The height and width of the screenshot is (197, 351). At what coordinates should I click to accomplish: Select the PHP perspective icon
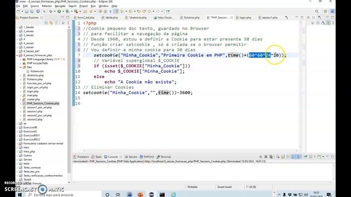[332, 11]
